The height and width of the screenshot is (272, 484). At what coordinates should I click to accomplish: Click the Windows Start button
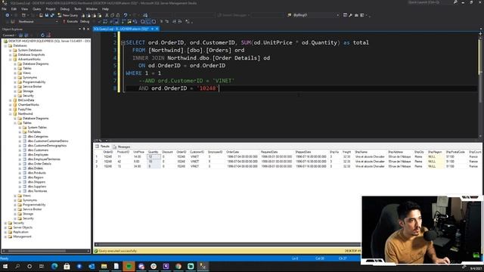click(x=5, y=266)
